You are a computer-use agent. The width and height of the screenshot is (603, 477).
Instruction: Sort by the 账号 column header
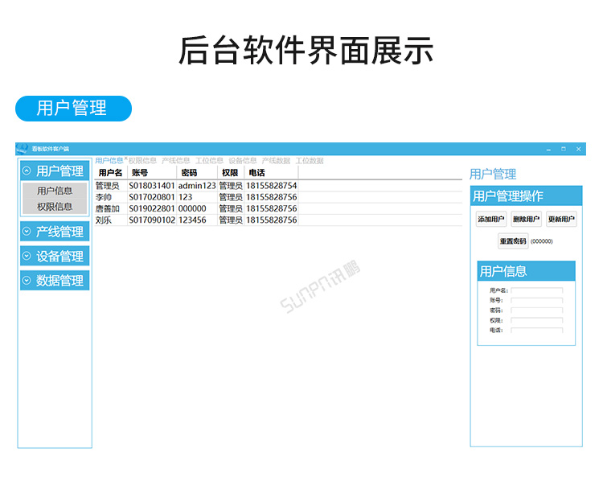pos(150,173)
